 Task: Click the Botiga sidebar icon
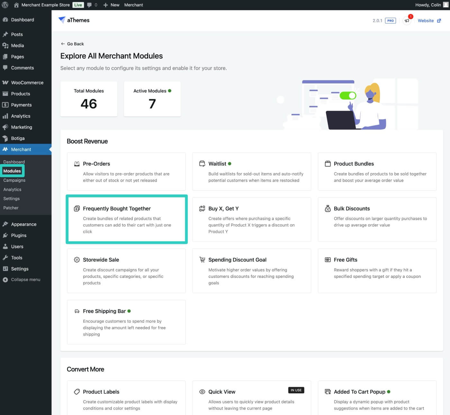pyautogui.click(x=5, y=138)
